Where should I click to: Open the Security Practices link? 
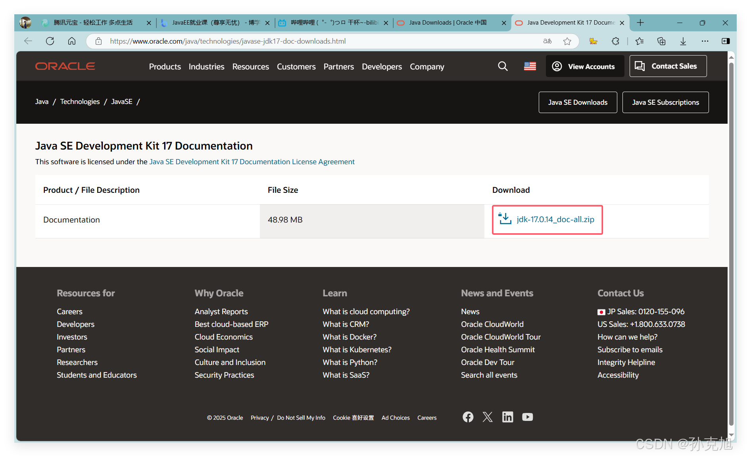coord(224,375)
